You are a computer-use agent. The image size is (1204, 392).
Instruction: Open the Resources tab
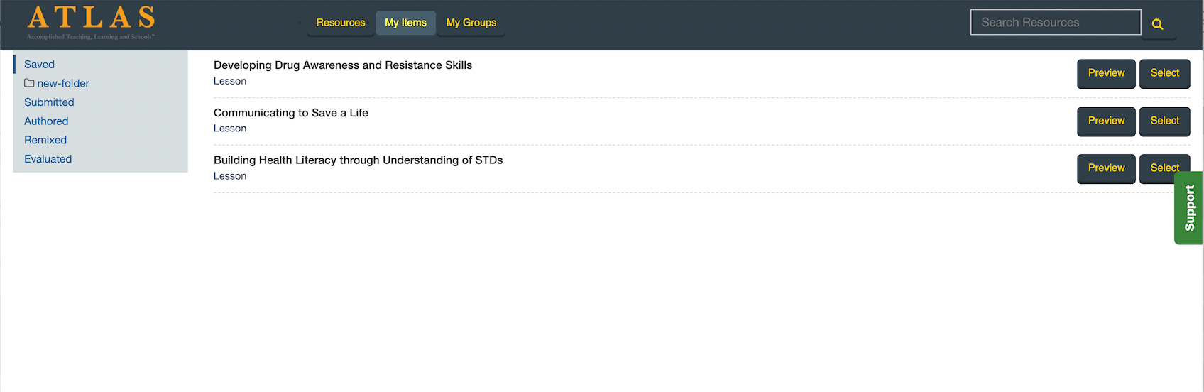[341, 23]
